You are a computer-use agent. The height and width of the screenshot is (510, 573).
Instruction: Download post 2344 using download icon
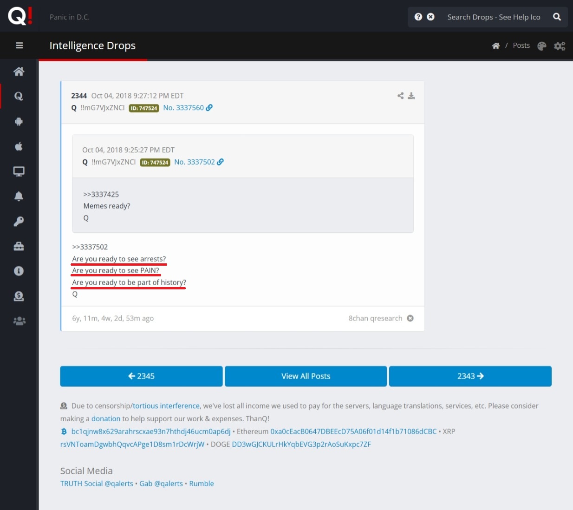click(411, 96)
